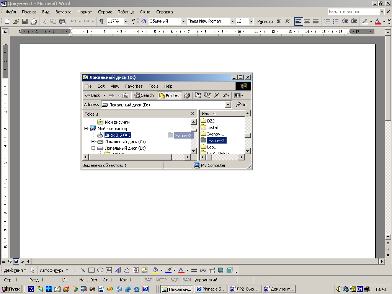The width and height of the screenshot is (392, 294).
Task: Apply the highlight marker color
Action: 365,21
